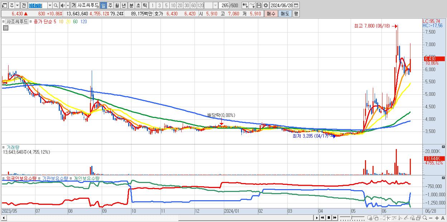The image size is (447, 222).
Task: Click the 외국인보유수량 indicator label
Action: 21,178
